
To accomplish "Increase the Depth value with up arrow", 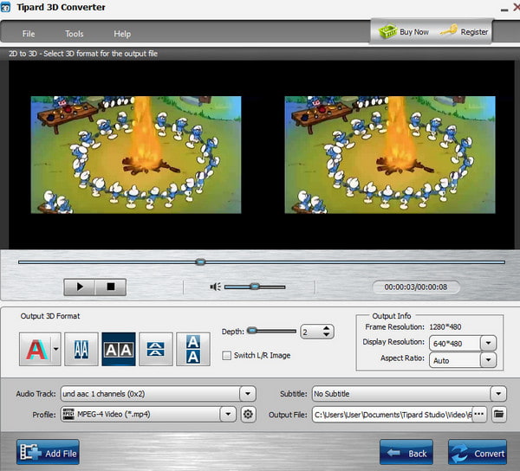I will [x=327, y=328].
